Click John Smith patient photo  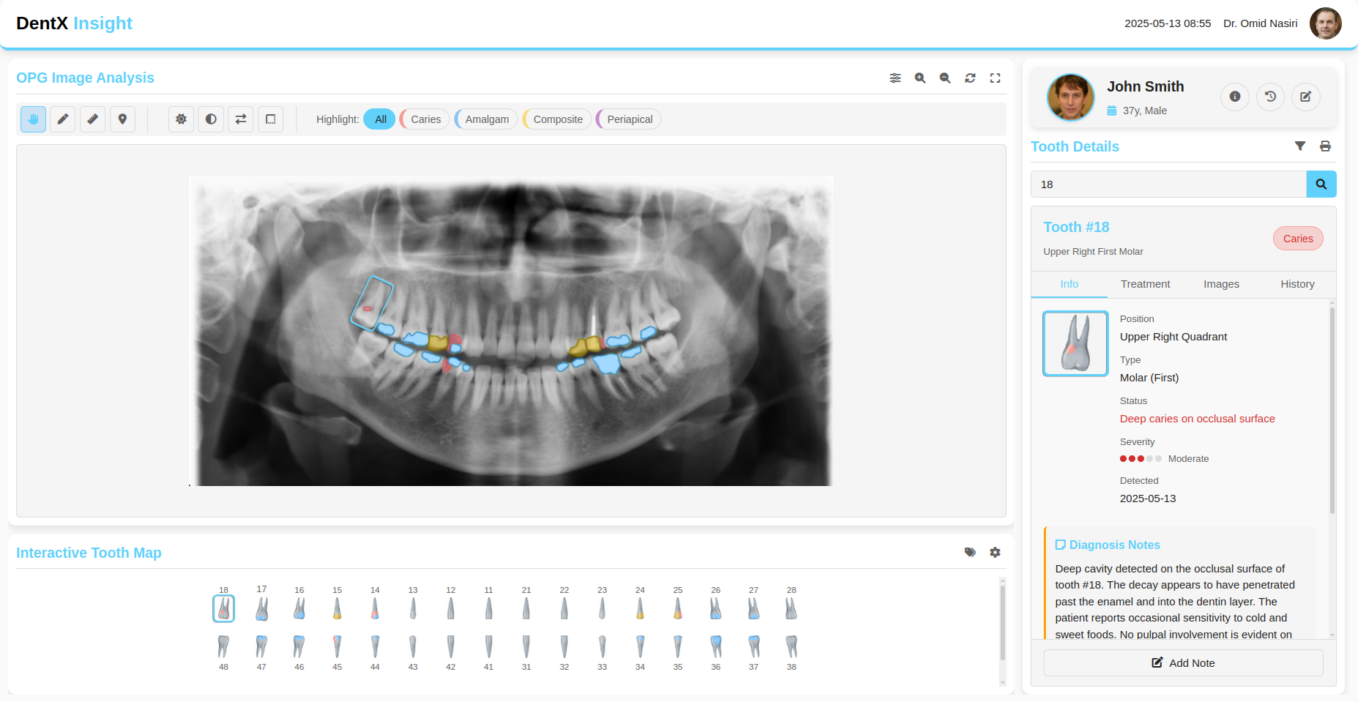1070,97
